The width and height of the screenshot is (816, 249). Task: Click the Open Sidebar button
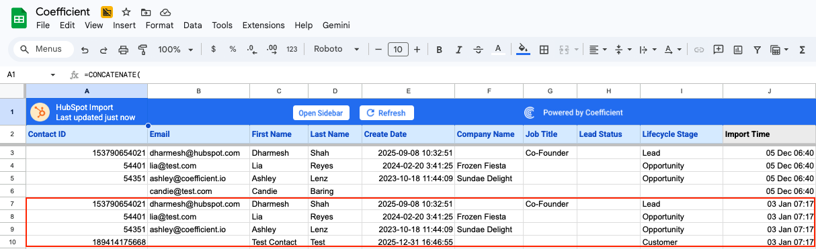(x=321, y=113)
